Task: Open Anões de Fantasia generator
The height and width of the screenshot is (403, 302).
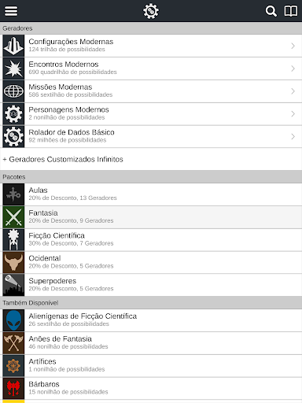Action: [x=151, y=343]
